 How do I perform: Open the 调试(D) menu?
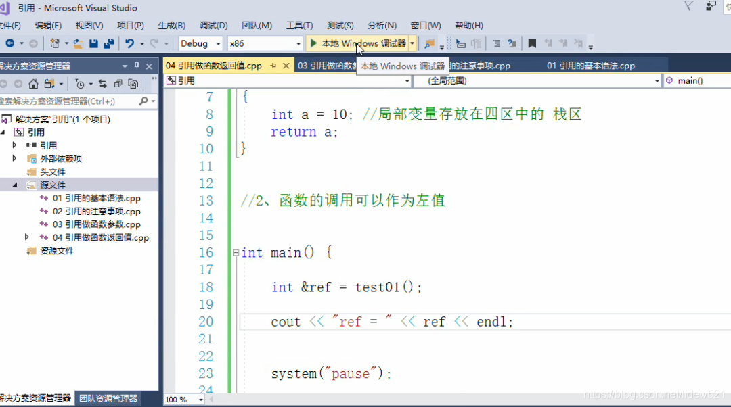(x=213, y=25)
